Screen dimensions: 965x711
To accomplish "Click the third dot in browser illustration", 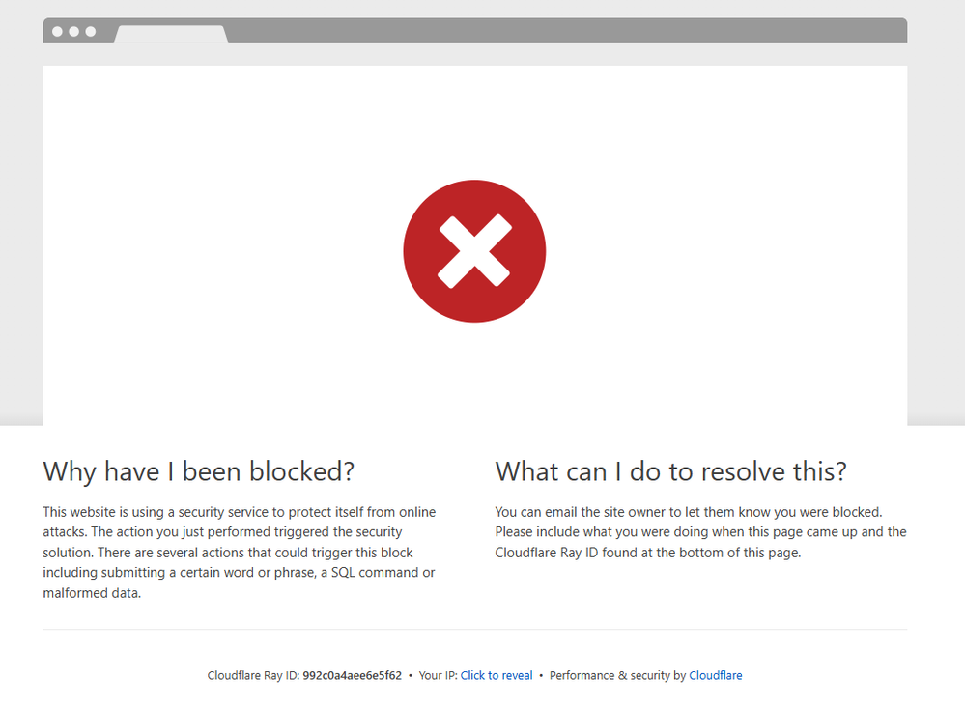I will click(90, 32).
